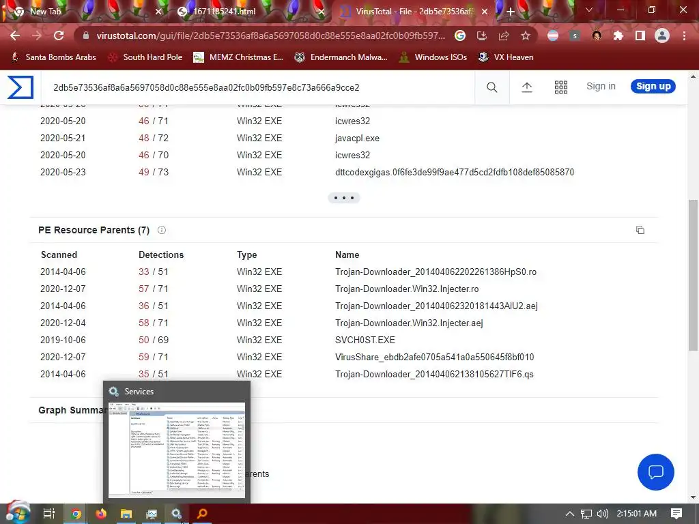Image resolution: width=699 pixels, height=524 pixels.
Task: Click the taskbar clock 2:15:01 AM
Action: coord(637,514)
